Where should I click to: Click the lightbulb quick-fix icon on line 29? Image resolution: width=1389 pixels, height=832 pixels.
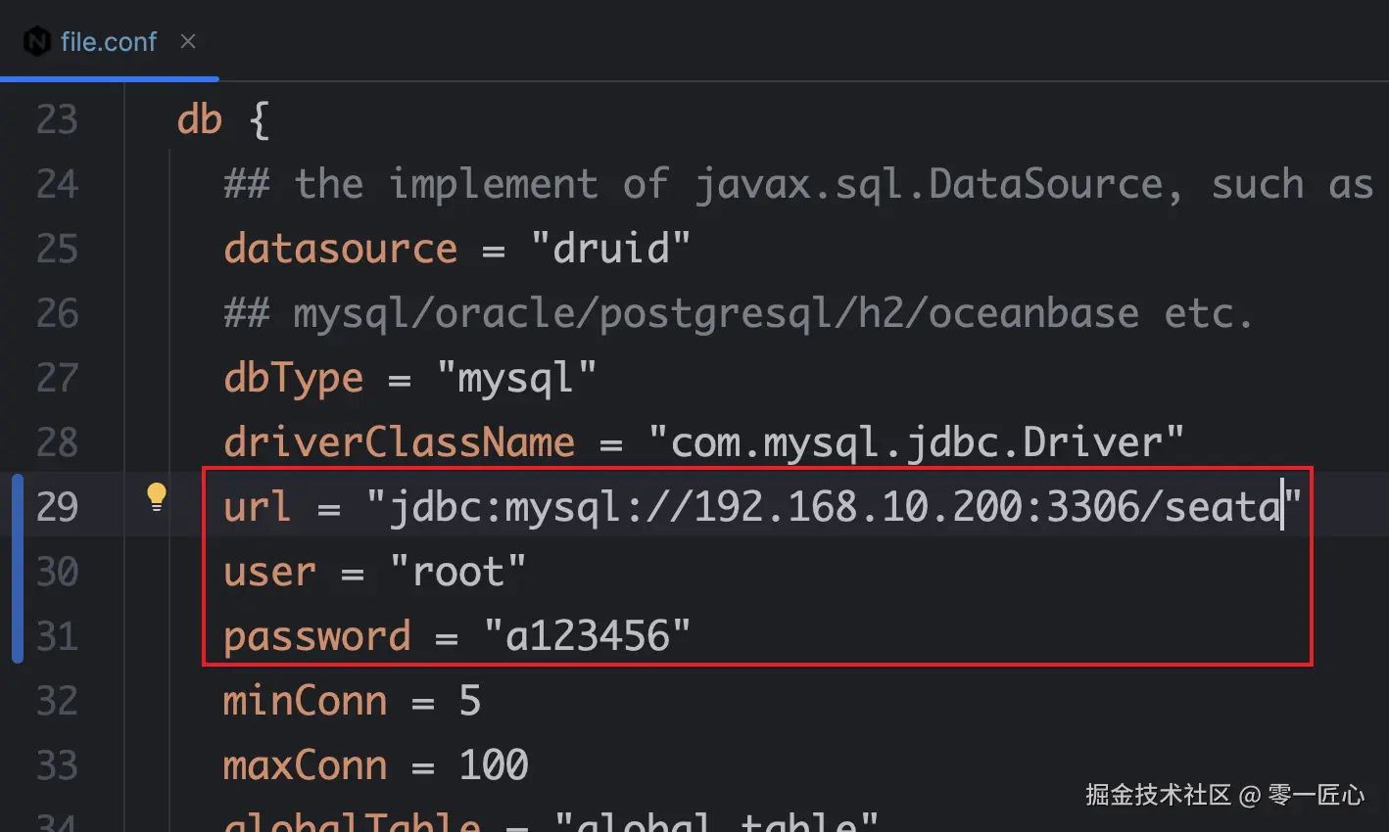pyautogui.click(x=157, y=497)
